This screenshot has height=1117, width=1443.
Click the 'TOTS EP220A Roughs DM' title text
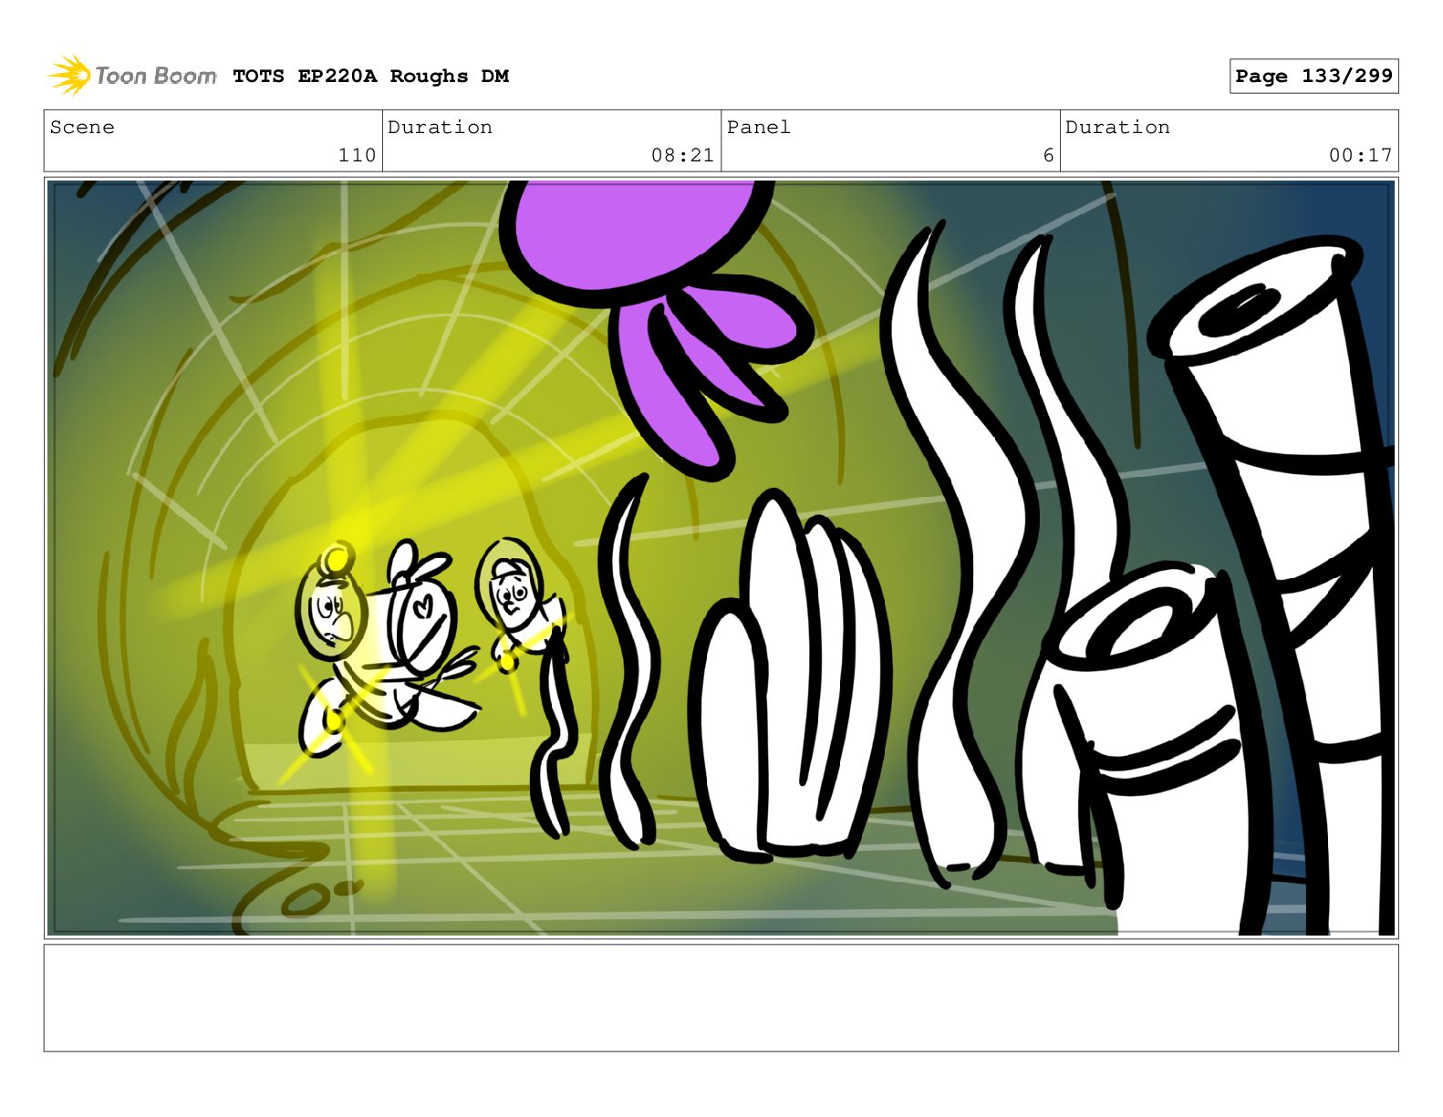click(370, 77)
